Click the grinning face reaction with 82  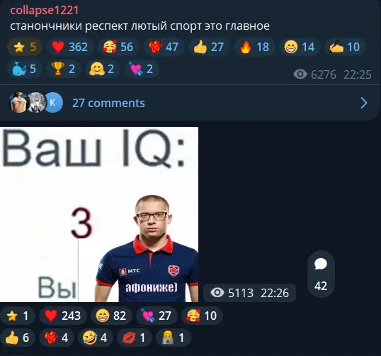coord(111,316)
